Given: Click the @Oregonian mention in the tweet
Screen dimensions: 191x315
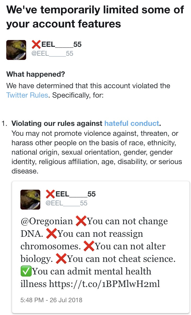Looking at the screenshot, I should click(x=47, y=221).
